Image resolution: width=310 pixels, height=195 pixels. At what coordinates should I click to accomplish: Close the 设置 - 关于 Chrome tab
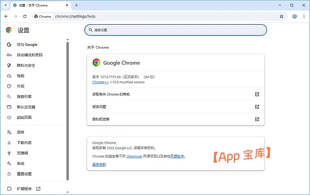(67, 5)
